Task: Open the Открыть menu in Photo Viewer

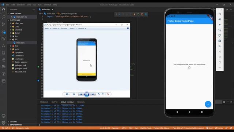Action: coord(82,29)
